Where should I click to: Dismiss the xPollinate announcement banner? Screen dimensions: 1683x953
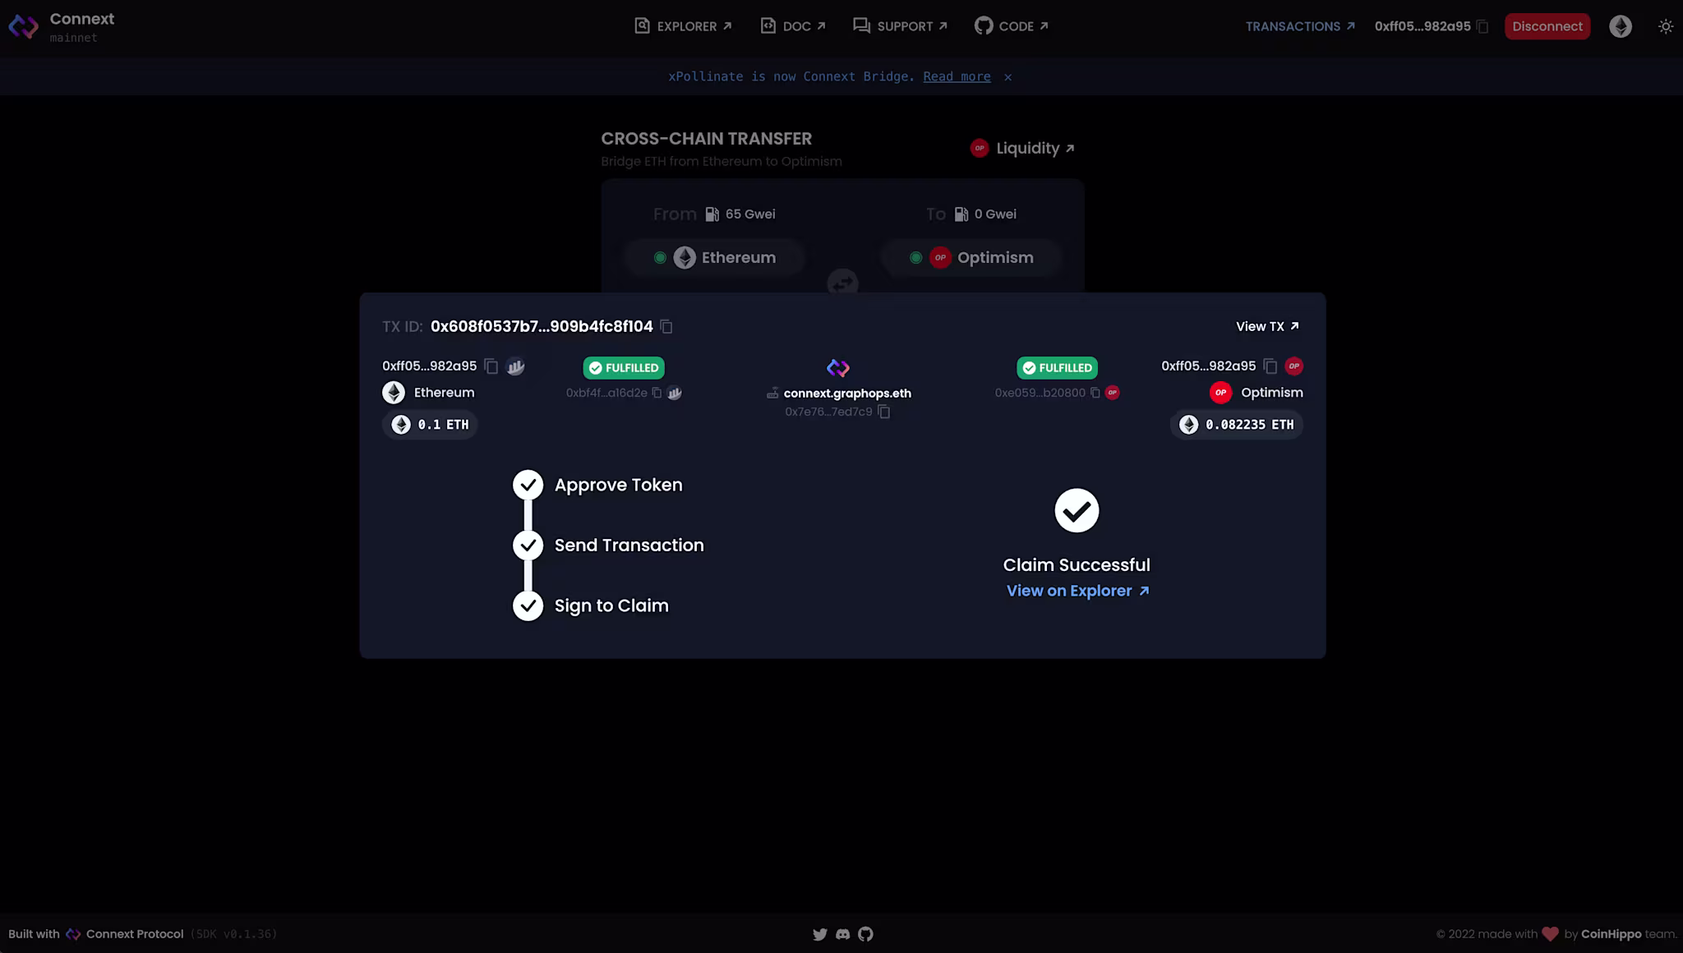tap(1007, 77)
